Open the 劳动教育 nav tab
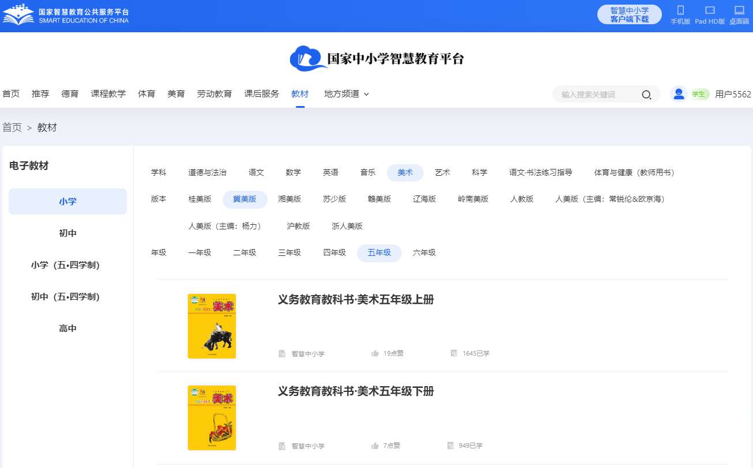This screenshot has width=753, height=468. pyautogui.click(x=214, y=94)
